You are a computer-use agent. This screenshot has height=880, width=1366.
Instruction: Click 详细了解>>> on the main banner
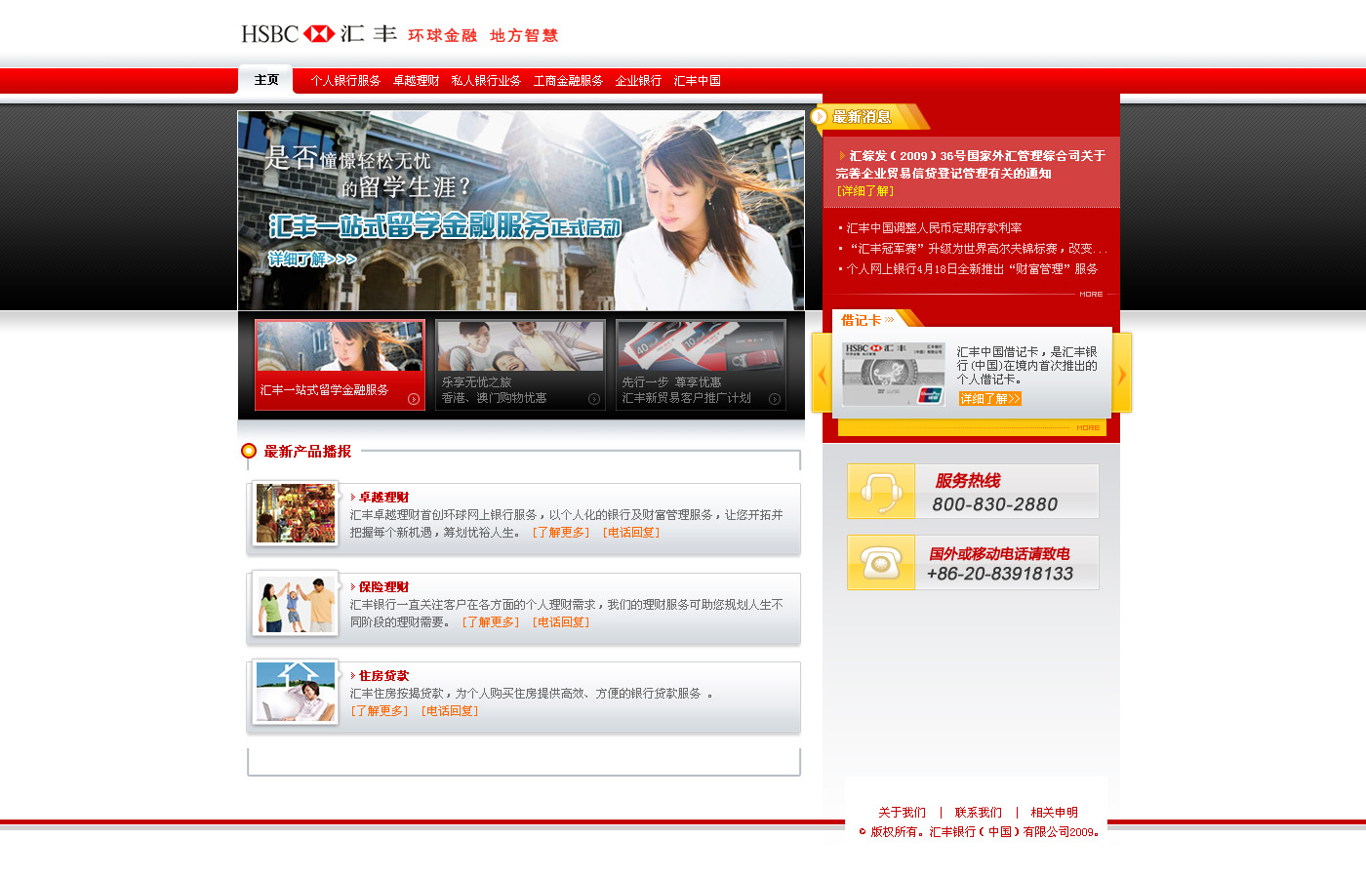(x=312, y=259)
